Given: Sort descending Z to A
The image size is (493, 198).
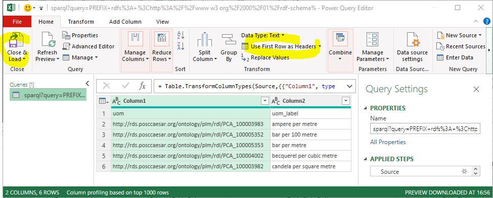Looking at the screenshot, I should pos(181,46).
